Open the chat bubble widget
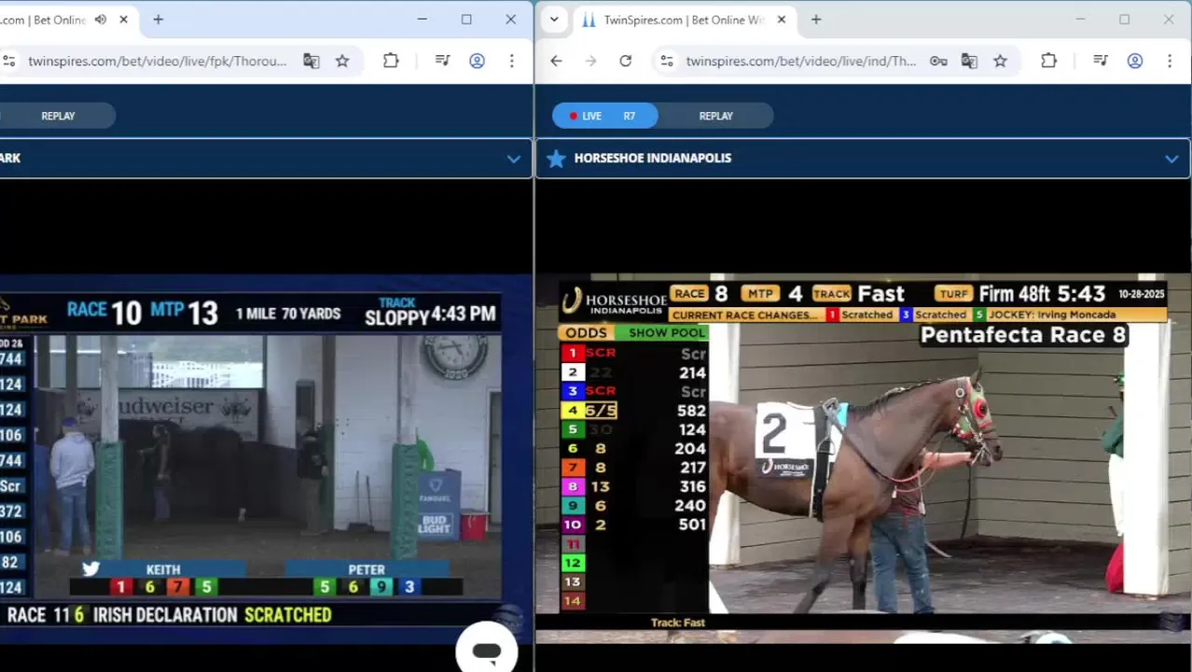The image size is (1192, 672). (x=486, y=651)
